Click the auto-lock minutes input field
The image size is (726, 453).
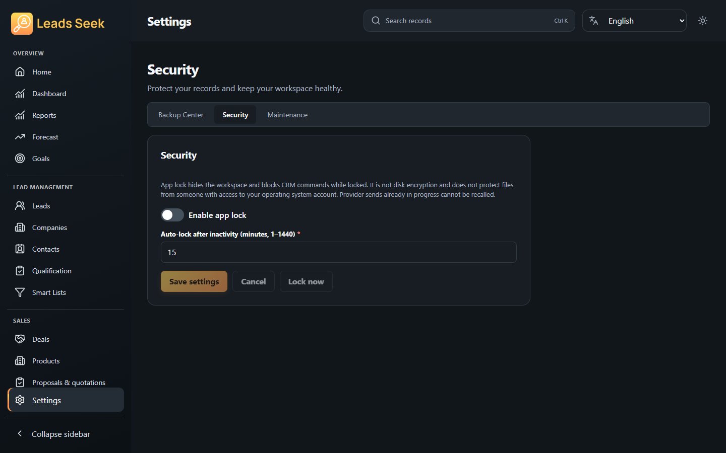[x=339, y=252]
